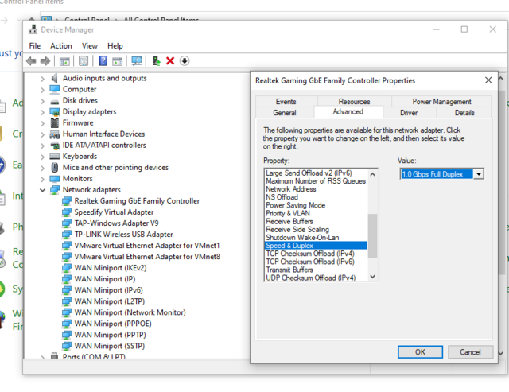Click the Update driver toolbar icon
The image size is (509, 392).
point(157,61)
